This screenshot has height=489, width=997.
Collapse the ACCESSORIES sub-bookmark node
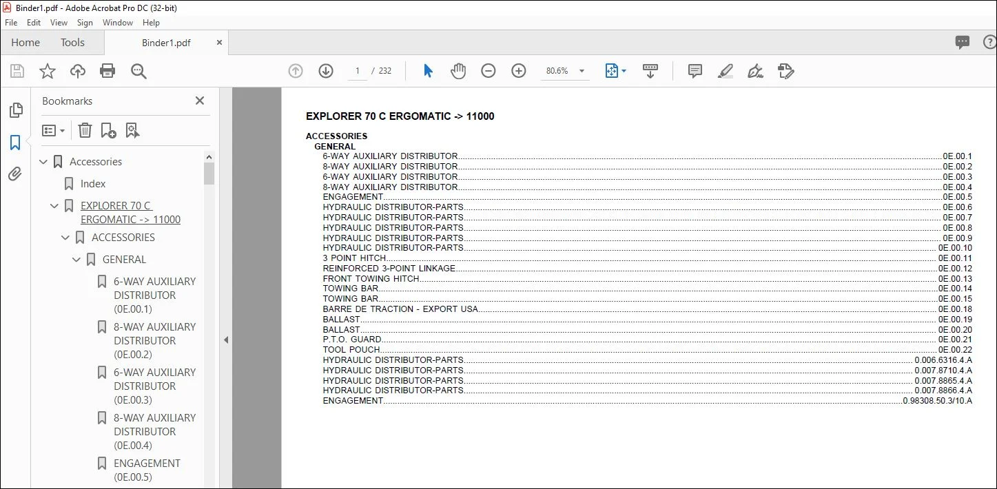pos(65,238)
